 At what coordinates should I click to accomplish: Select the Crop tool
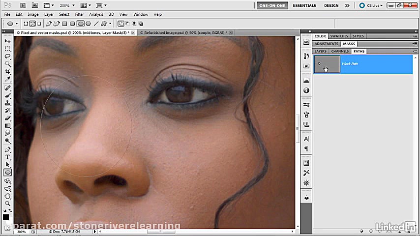[7, 71]
